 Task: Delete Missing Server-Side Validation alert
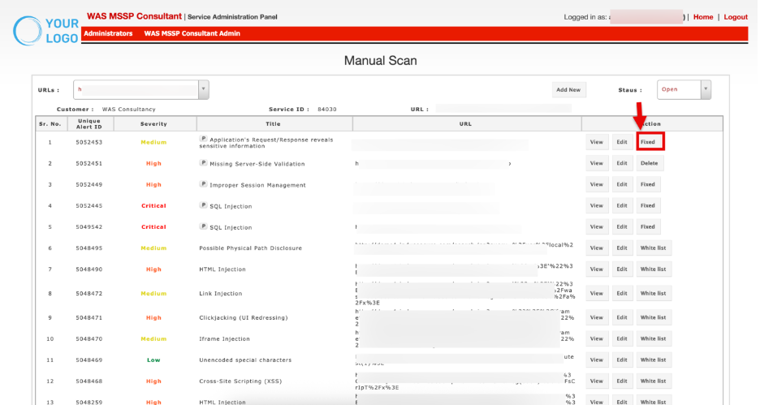pos(650,163)
